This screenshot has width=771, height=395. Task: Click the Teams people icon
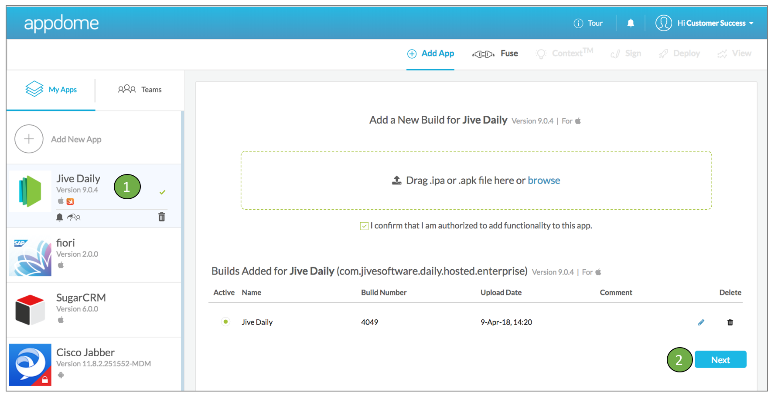(127, 89)
